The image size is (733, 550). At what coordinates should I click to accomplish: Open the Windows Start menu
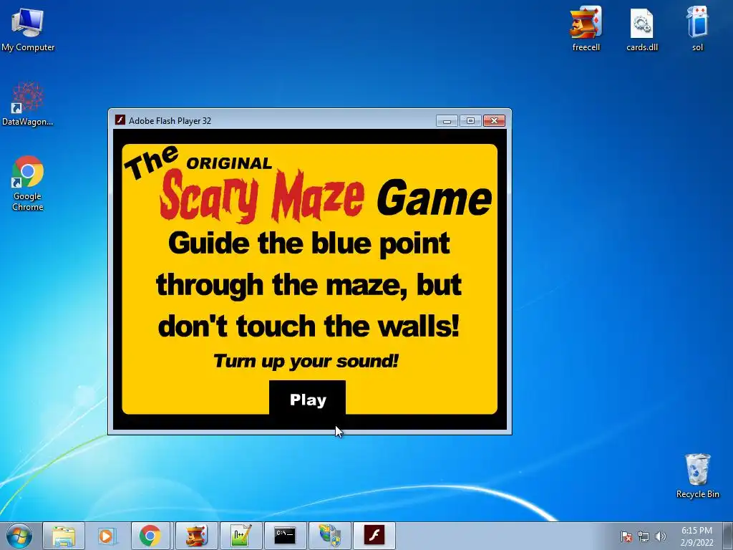click(x=19, y=536)
